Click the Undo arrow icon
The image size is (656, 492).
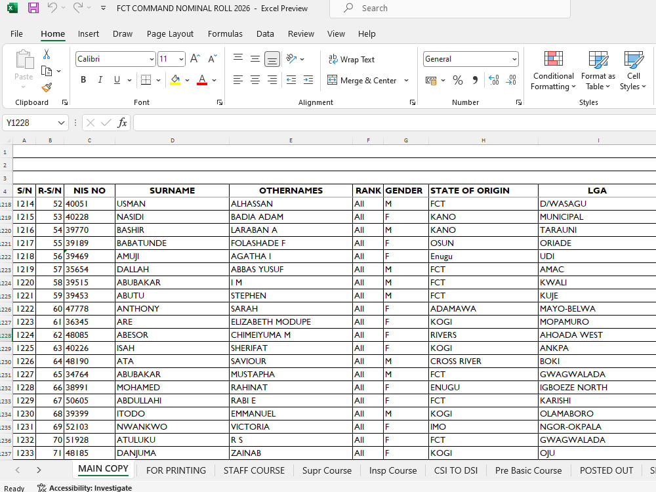[x=52, y=7]
